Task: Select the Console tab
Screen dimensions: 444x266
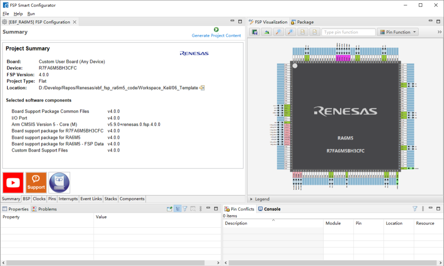Action: pos(269,209)
